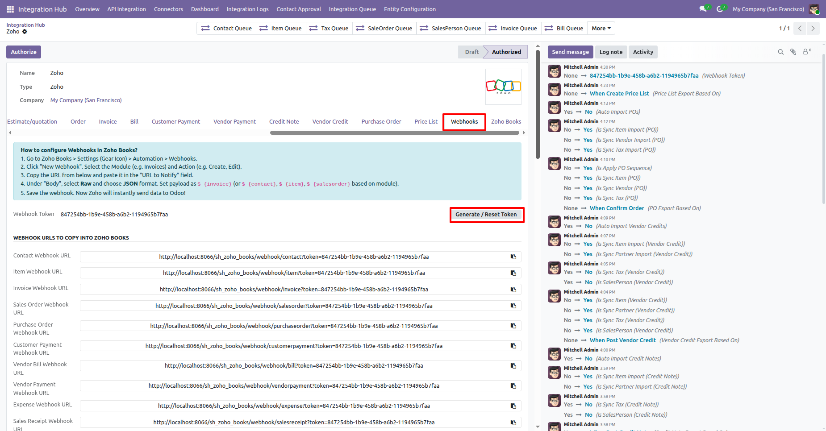The image size is (826, 431).
Task: Open the SalesPerson Queue smart button
Action: [x=451, y=29]
